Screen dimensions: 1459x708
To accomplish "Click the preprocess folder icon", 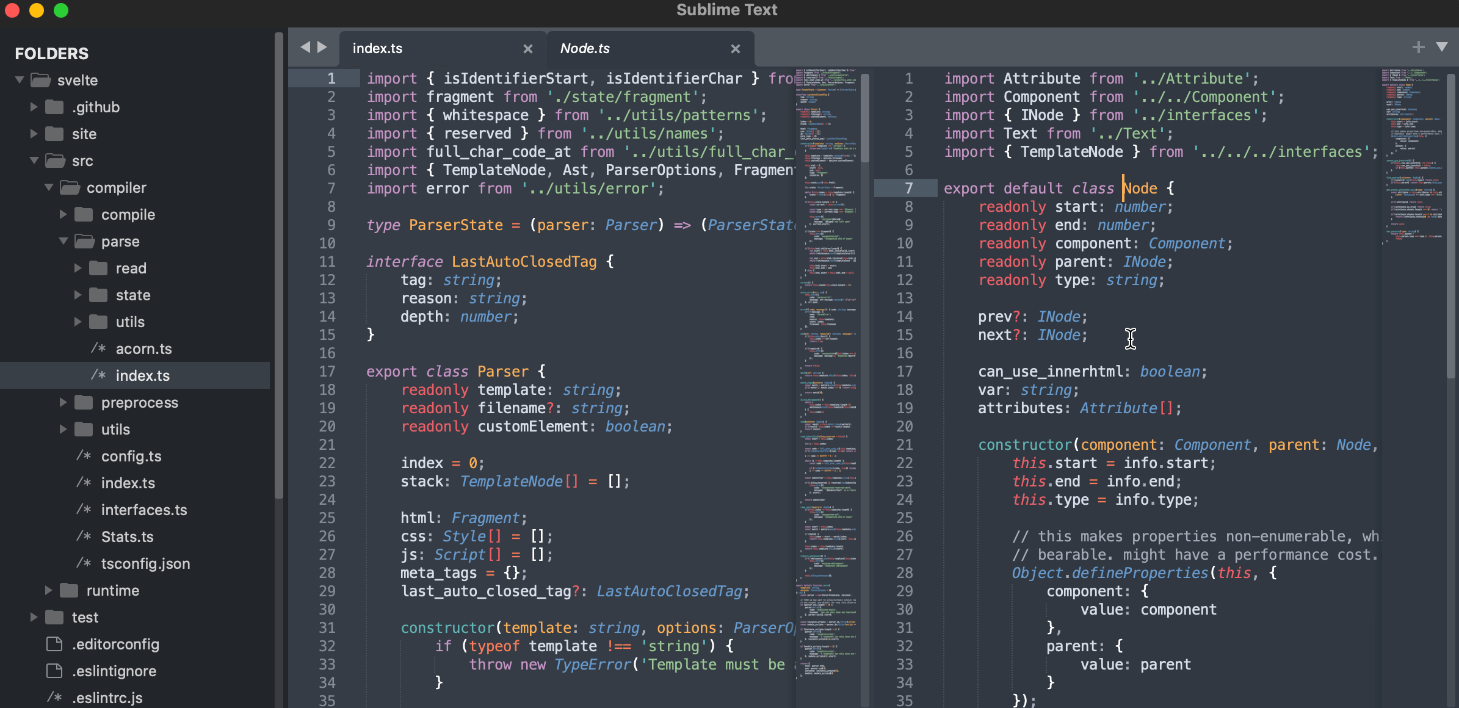I will click(84, 402).
